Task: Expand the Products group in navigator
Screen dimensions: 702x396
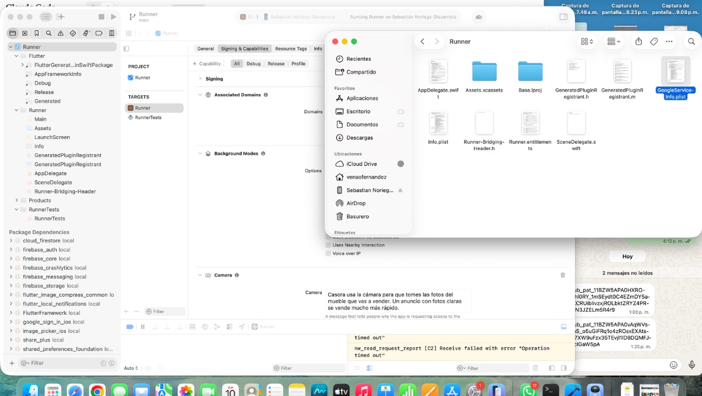Action: point(16,200)
